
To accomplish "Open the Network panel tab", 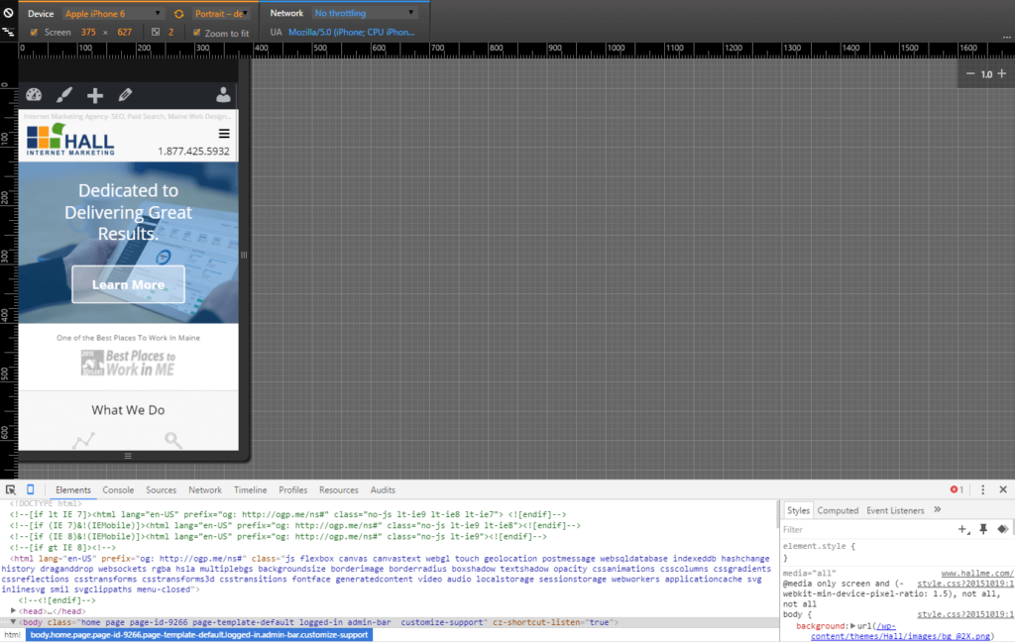I will coord(205,489).
